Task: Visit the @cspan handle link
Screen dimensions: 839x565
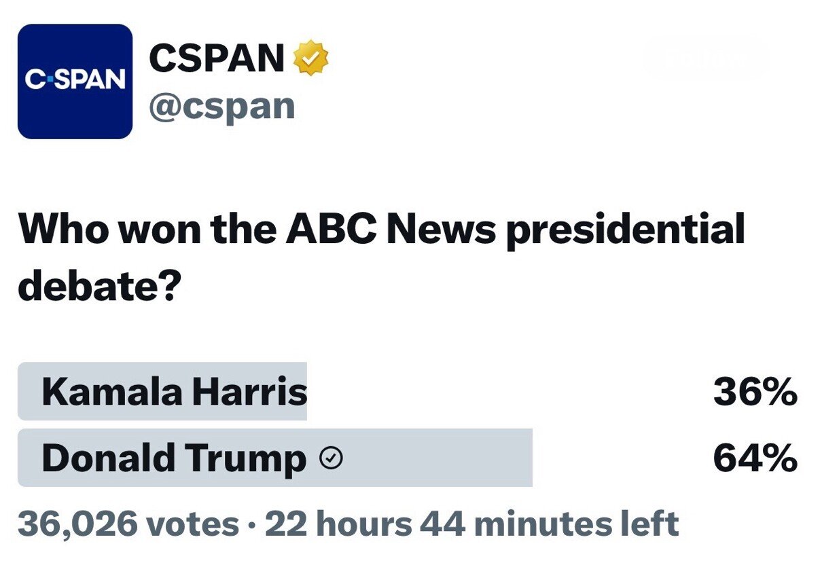Action: coord(221,107)
